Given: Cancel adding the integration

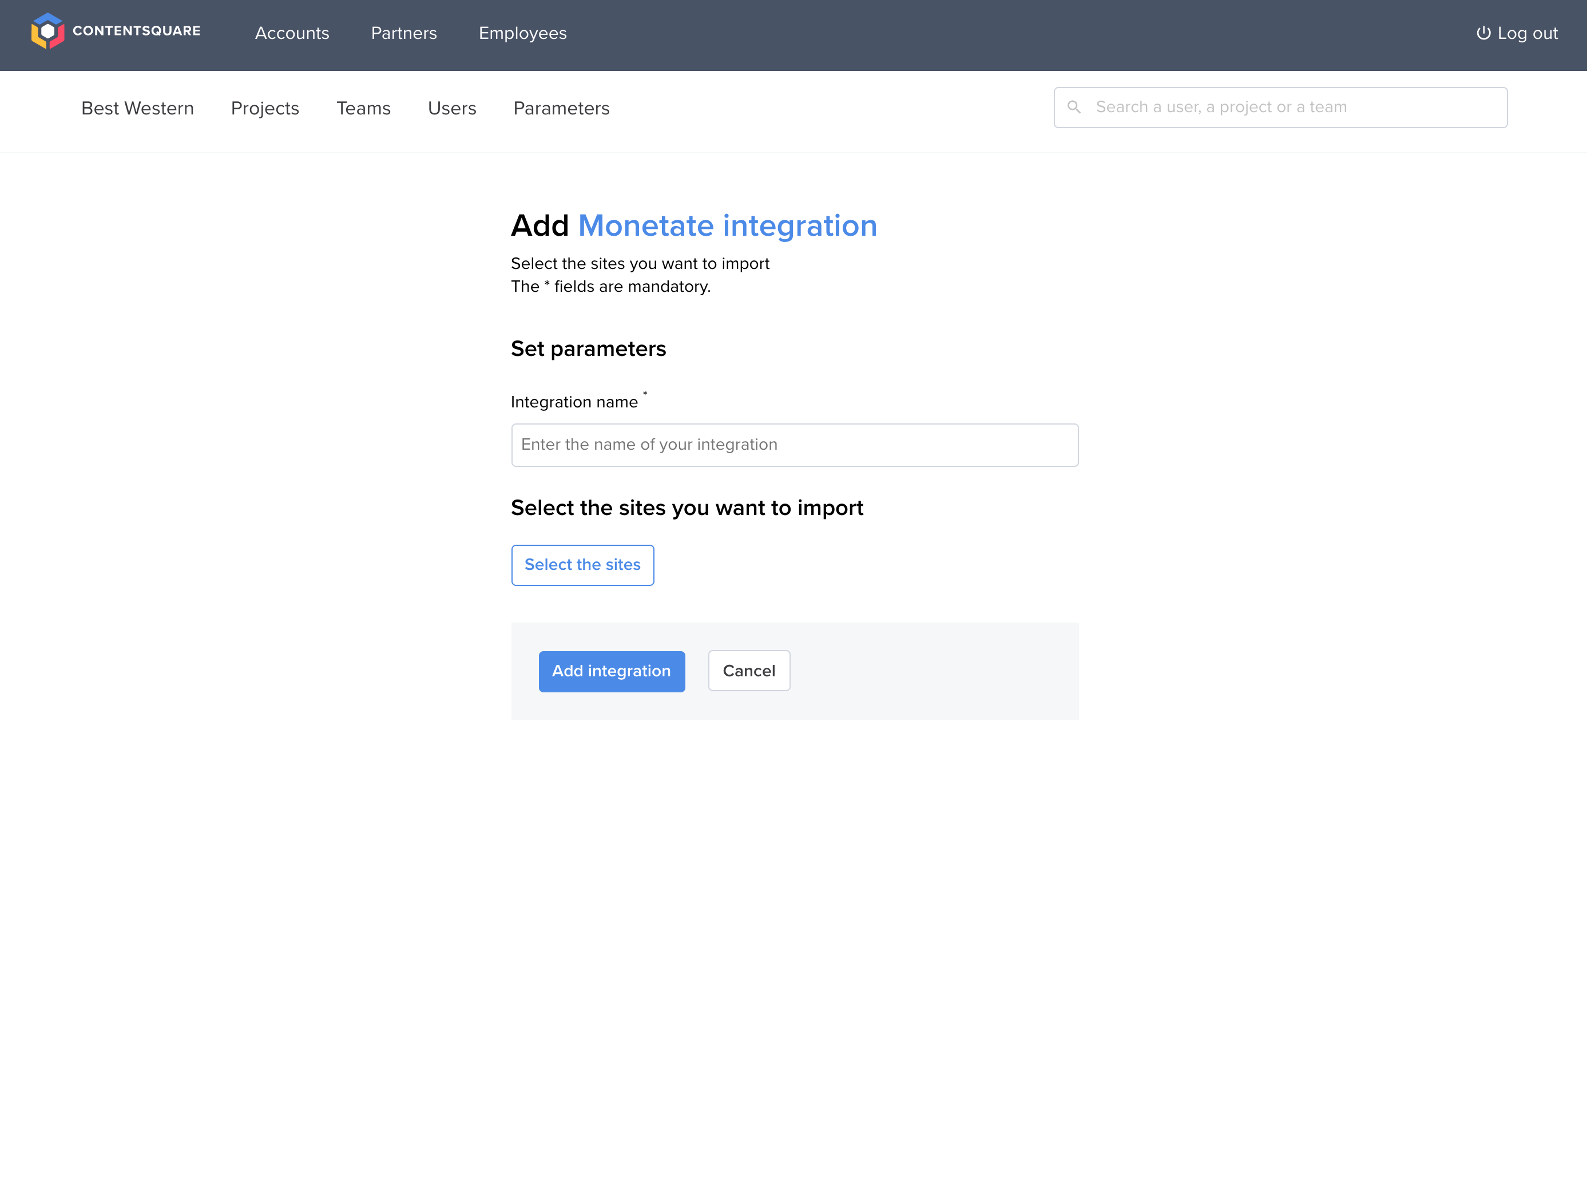Looking at the screenshot, I should point(749,671).
